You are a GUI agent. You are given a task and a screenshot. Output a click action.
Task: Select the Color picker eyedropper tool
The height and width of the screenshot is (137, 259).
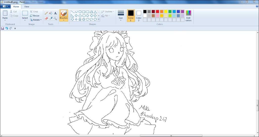51,18
